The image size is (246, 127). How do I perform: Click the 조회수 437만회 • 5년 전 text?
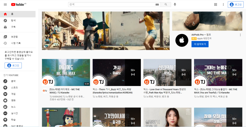[x=62, y=100]
